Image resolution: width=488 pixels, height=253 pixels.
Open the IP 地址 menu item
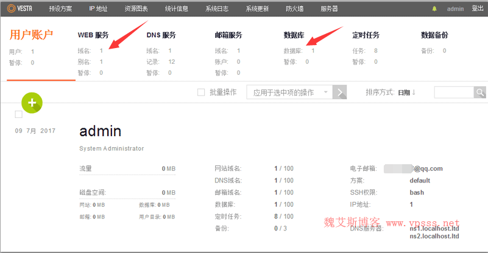(x=98, y=9)
